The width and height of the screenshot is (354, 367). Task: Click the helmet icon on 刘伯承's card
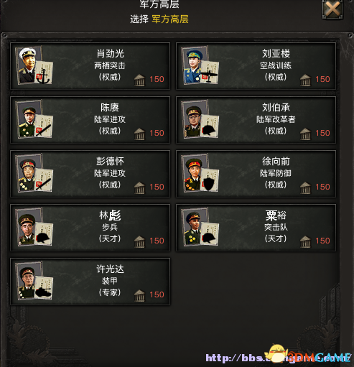(210, 130)
